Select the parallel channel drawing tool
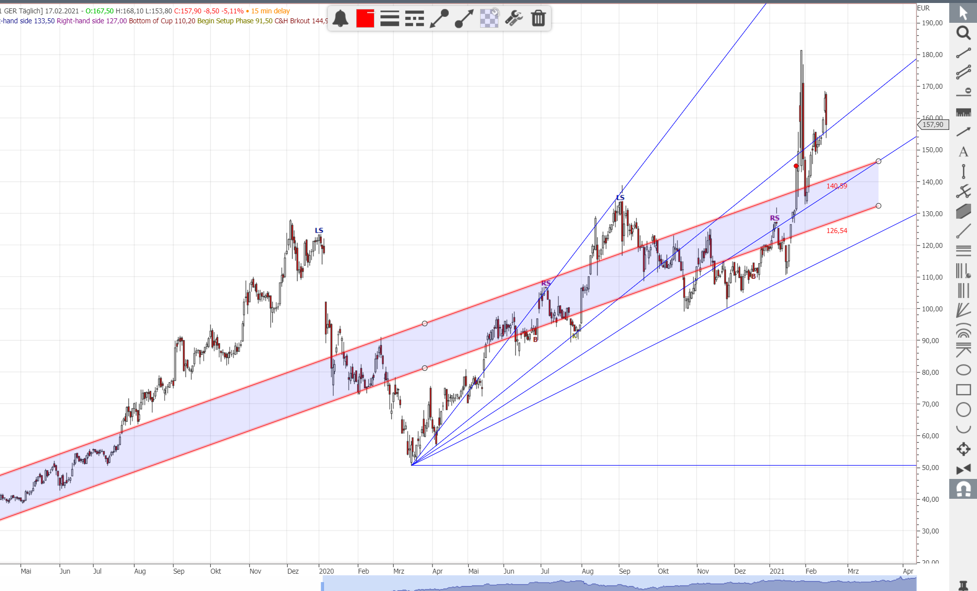This screenshot has height=591, width=977. [963, 72]
